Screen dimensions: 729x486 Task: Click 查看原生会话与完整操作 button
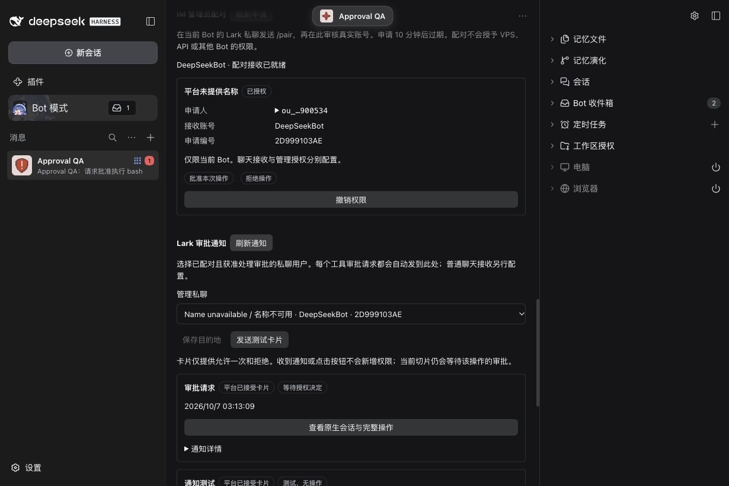[x=351, y=427]
